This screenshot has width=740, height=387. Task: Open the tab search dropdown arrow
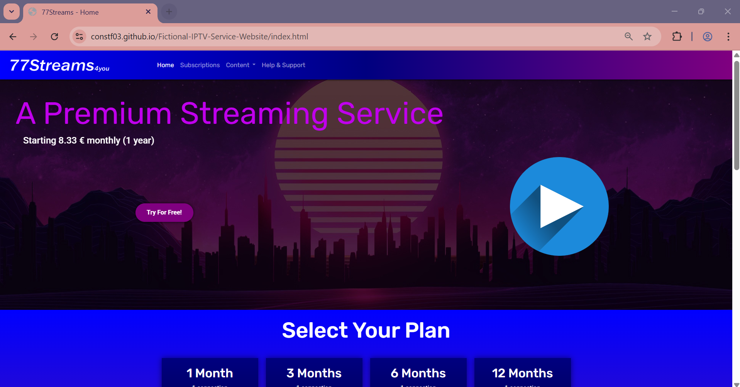click(x=12, y=12)
